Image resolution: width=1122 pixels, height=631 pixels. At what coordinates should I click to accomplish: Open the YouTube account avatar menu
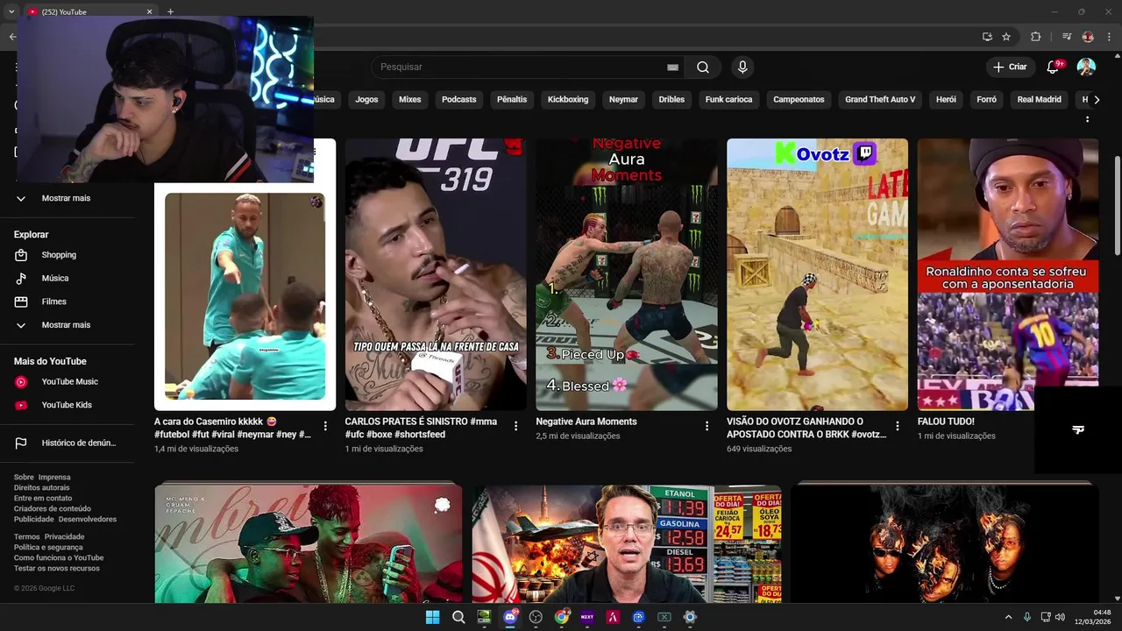(x=1086, y=67)
